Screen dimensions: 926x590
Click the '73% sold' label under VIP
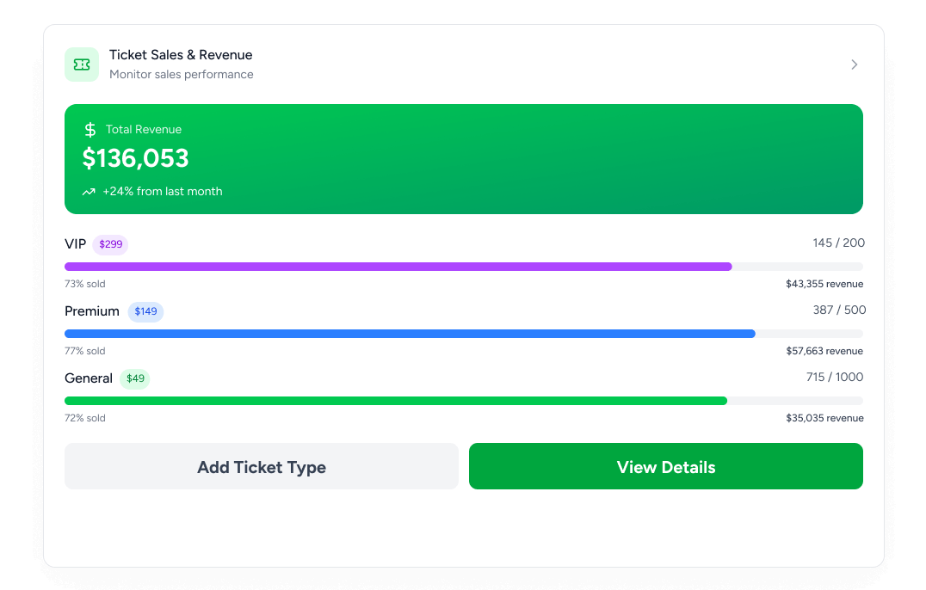point(85,283)
